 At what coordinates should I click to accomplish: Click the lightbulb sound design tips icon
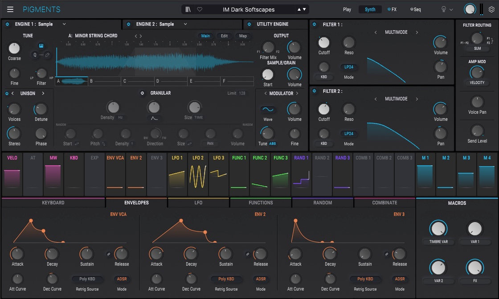(x=443, y=9)
